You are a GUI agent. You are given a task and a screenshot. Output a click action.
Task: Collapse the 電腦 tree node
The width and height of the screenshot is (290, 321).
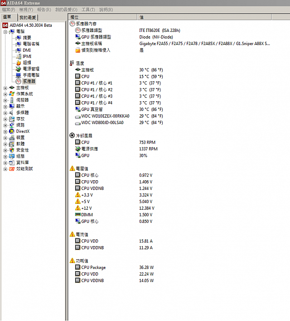point(5,32)
